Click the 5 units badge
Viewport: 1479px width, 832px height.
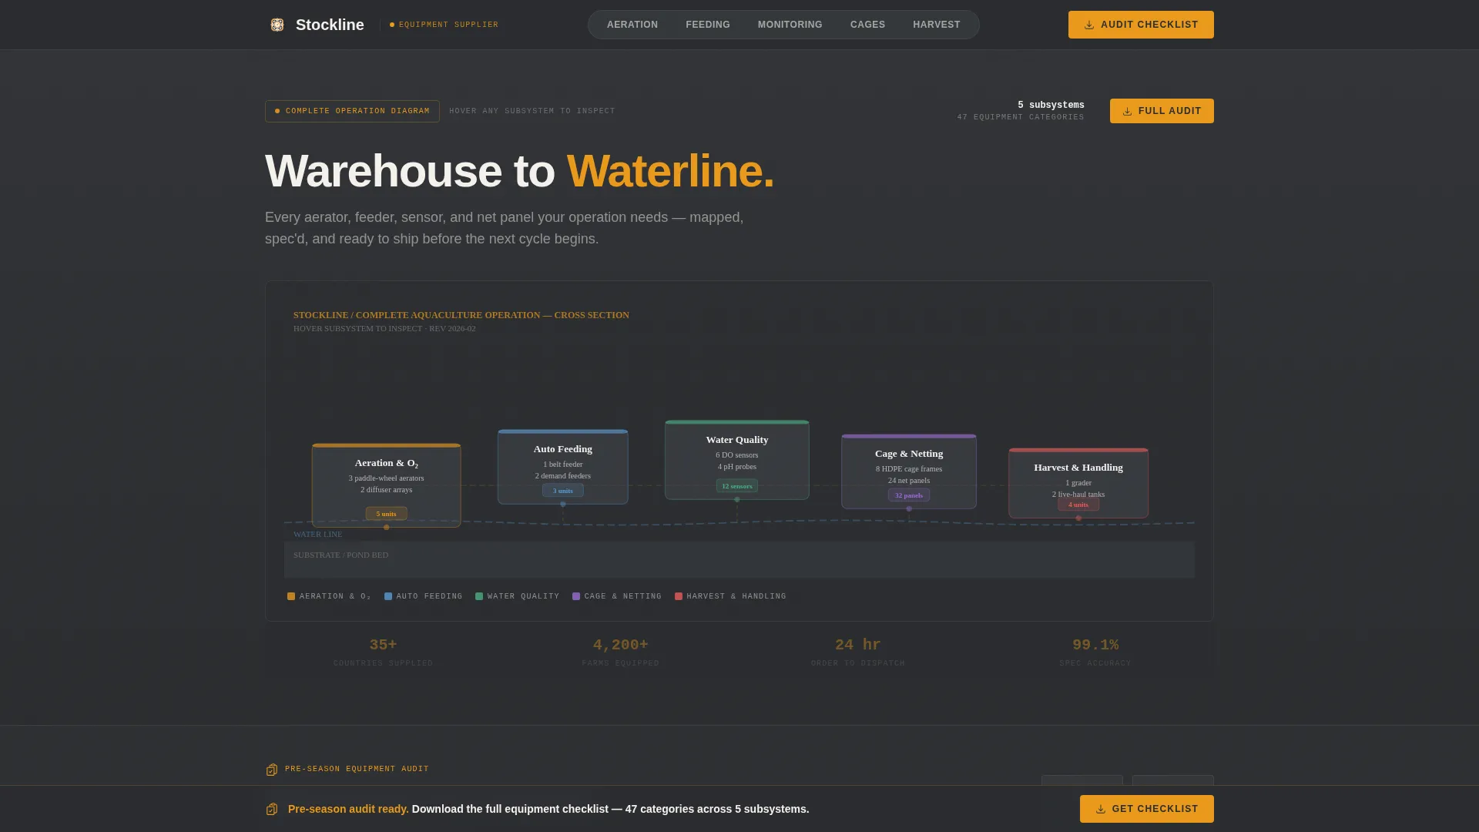tap(386, 514)
